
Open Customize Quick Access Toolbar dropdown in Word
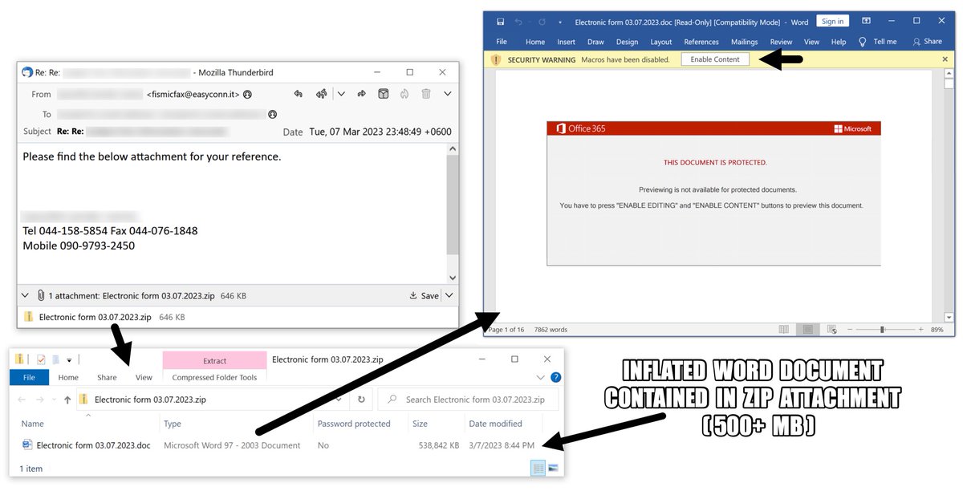point(560,22)
